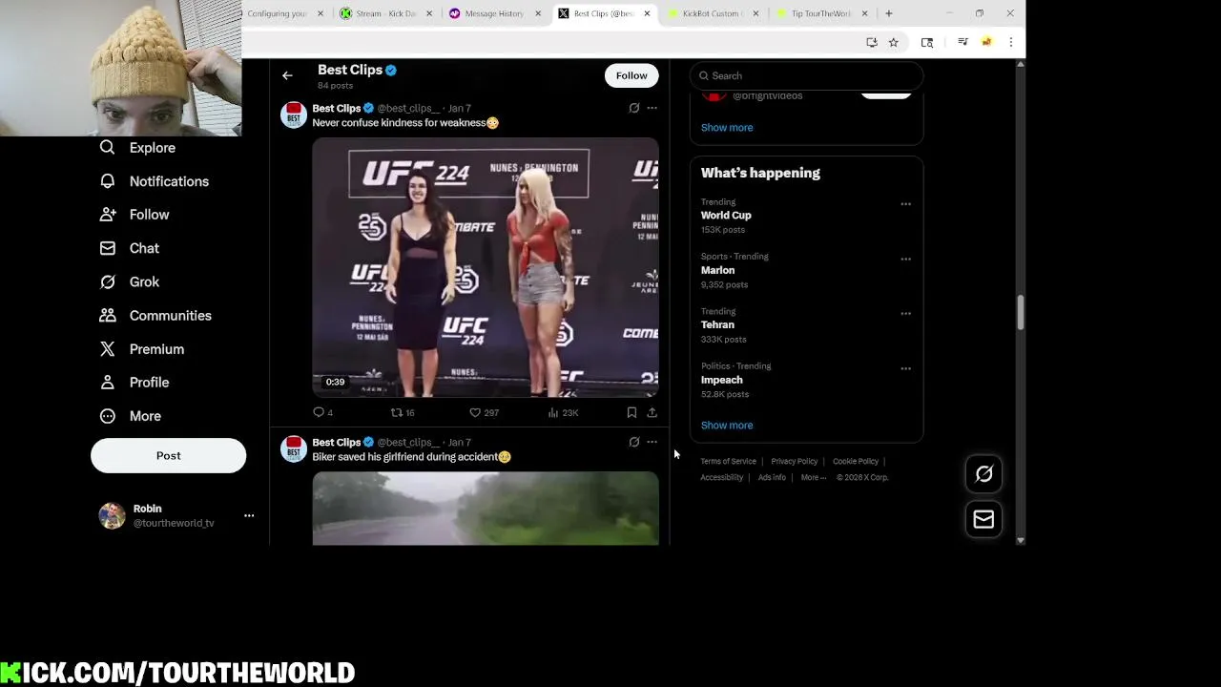
Task: Open the browser three-dot menu
Action: click(x=1011, y=42)
